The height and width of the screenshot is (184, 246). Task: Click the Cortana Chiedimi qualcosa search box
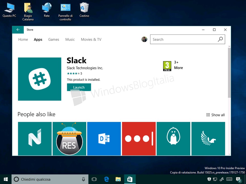(50, 179)
